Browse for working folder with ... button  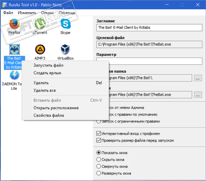coord(198,78)
